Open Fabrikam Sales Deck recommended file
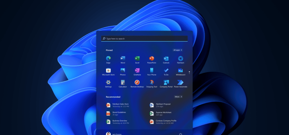Viewport: 289px width, 135px height. (x=121, y=105)
